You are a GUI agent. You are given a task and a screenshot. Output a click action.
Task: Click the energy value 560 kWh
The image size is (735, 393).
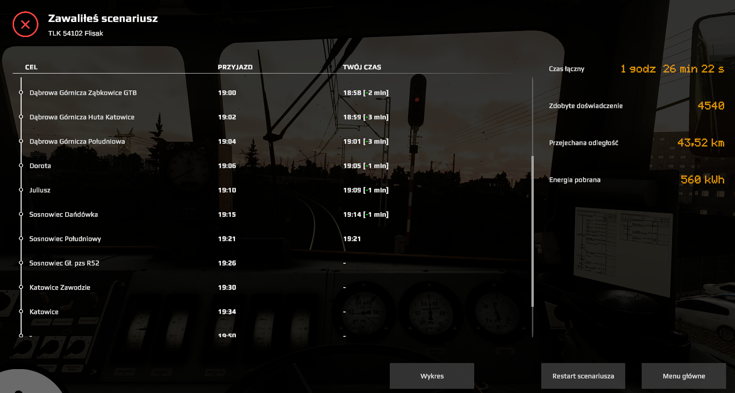pos(703,179)
